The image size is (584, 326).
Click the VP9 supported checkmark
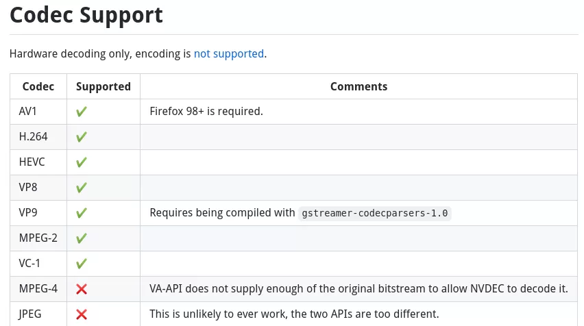click(81, 213)
